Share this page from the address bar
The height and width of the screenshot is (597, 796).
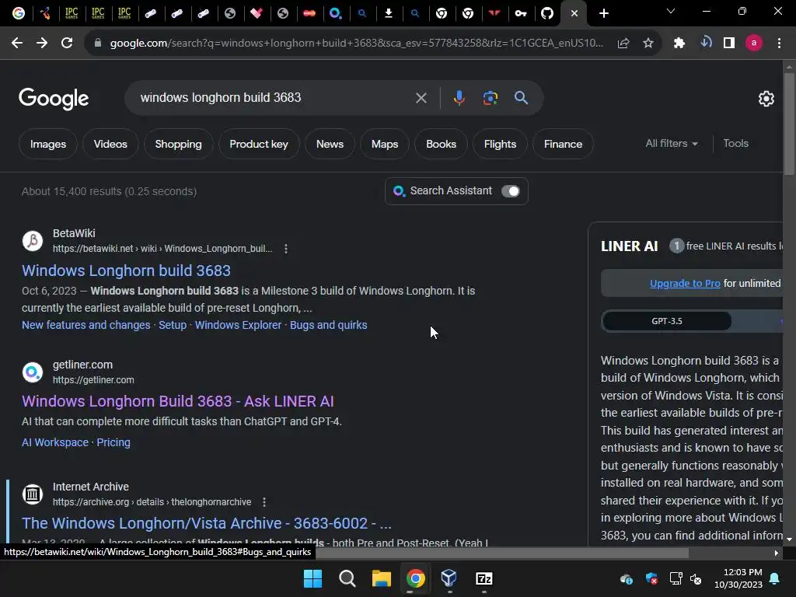click(x=623, y=44)
